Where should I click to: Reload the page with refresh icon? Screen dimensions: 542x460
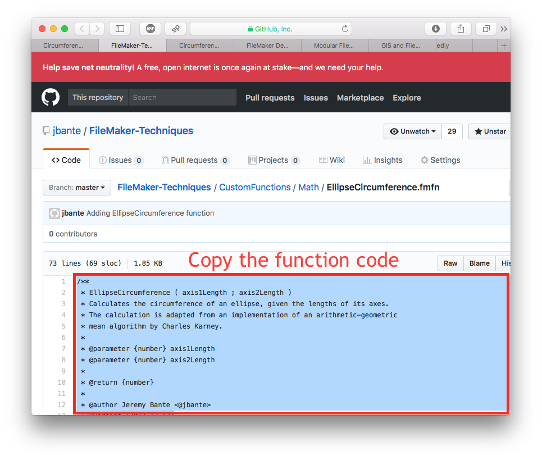pos(345,29)
